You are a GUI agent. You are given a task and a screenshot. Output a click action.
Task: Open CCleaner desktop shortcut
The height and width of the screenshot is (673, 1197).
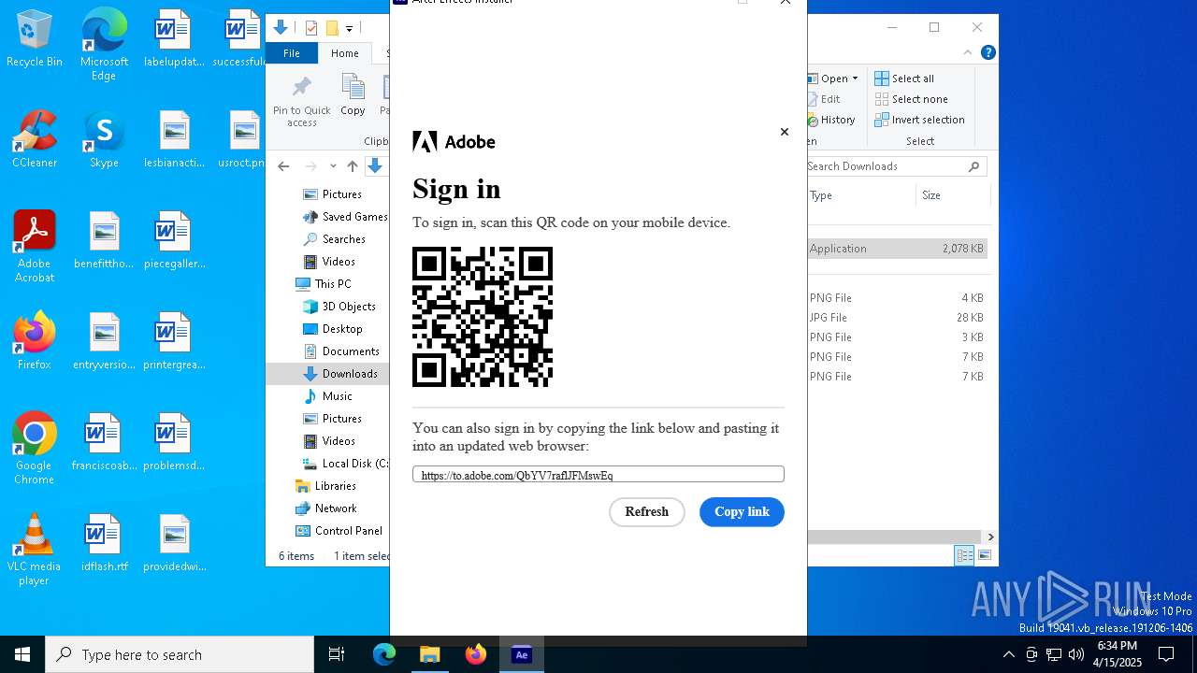click(x=35, y=139)
